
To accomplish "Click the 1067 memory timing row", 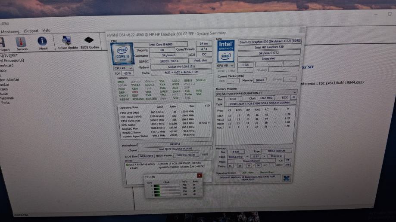I will point(254,115).
